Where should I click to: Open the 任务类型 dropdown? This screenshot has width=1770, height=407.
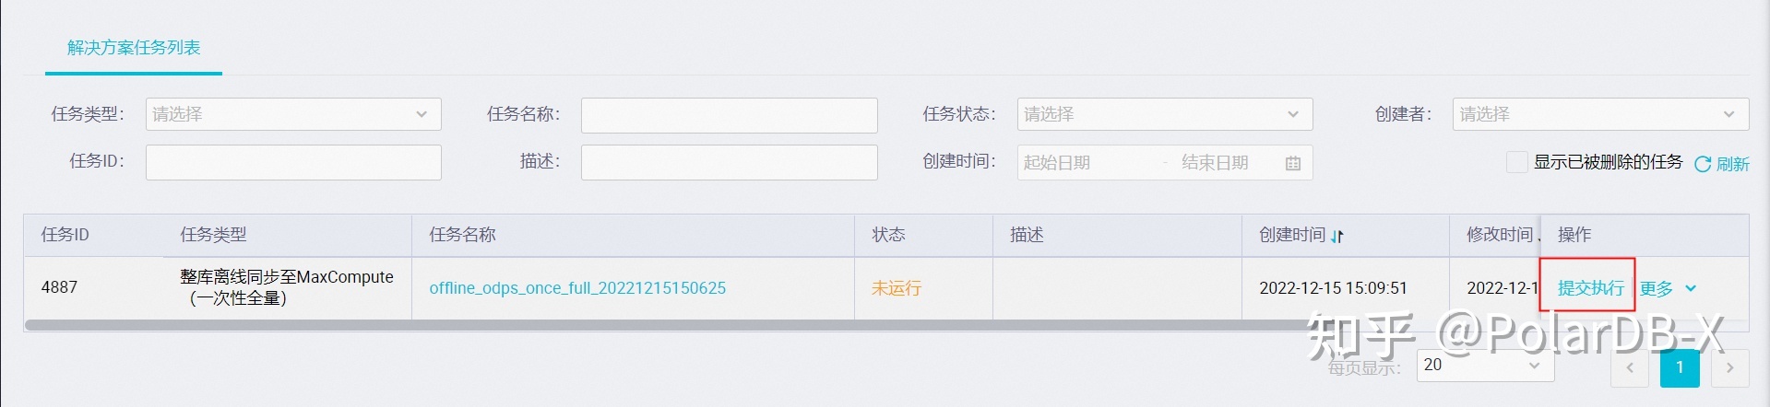click(x=292, y=114)
